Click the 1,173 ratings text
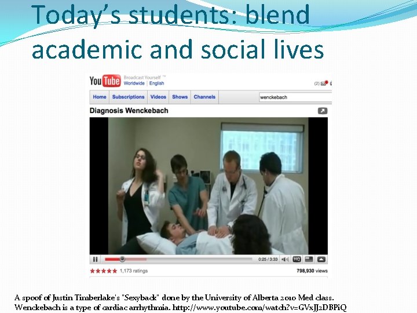Viewport: 417px width, 313px height. (134, 271)
